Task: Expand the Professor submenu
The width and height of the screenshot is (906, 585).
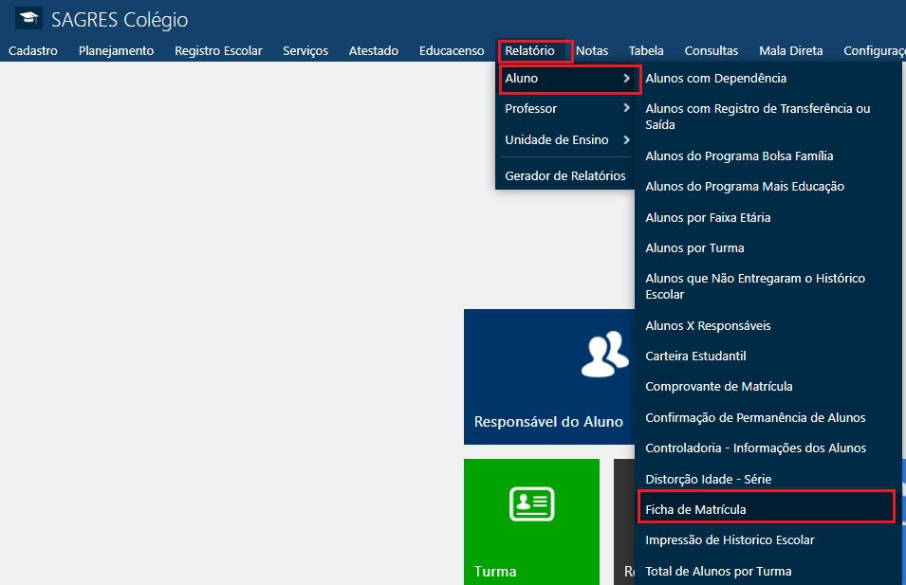Action: point(566,109)
